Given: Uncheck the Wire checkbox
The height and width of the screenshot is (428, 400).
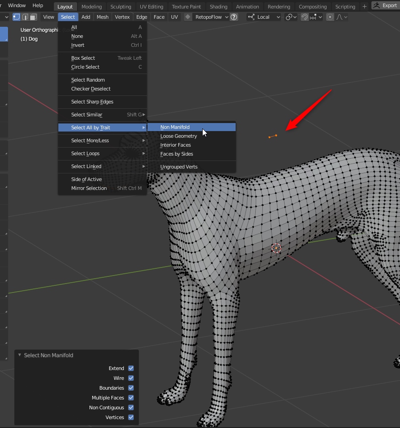Looking at the screenshot, I should tap(131, 378).
